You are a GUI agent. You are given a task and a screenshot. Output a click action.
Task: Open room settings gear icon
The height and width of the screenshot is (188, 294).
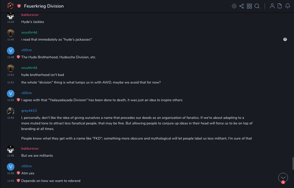(x=234, y=6)
